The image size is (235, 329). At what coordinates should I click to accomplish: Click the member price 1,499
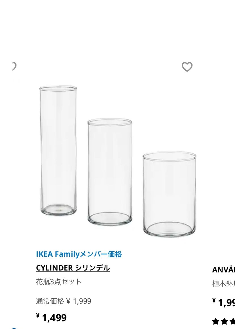54,318
